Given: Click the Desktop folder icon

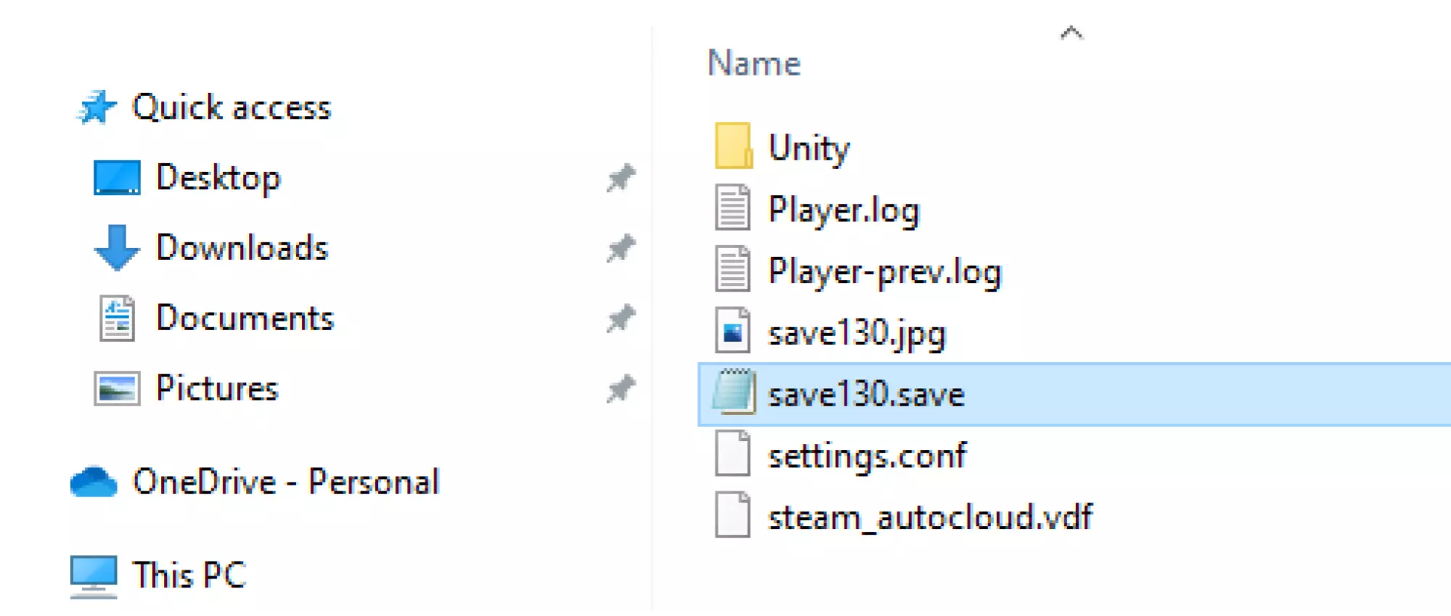Looking at the screenshot, I should point(117,178).
